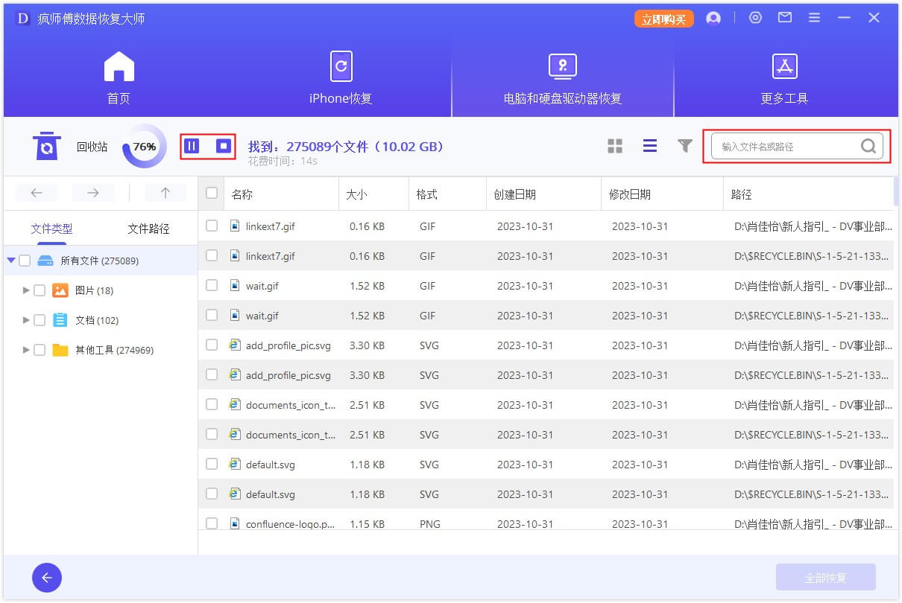
Task: Check the first wait.gif row checkbox
Action: (x=212, y=285)
